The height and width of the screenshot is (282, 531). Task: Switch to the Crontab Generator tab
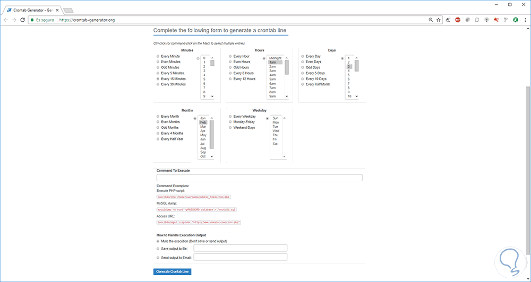point(32,10)
